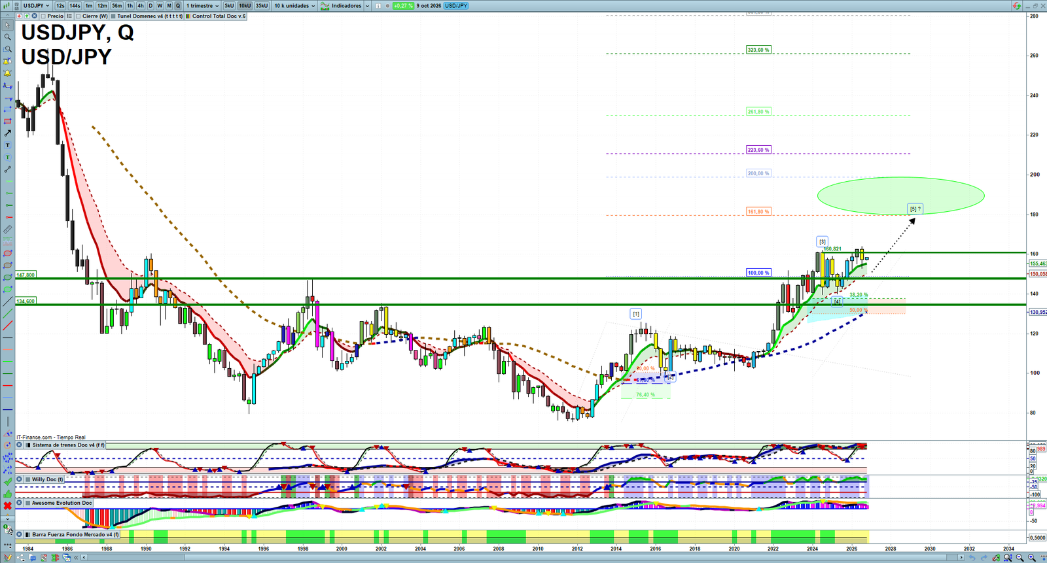Click the blue USD/JPY label badge
This screenshot has width=1047, height=563.
click(x=456, y=6)
